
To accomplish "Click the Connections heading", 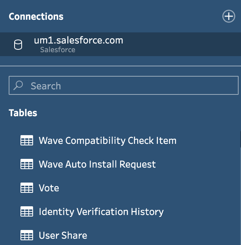I will coord(36,17).
